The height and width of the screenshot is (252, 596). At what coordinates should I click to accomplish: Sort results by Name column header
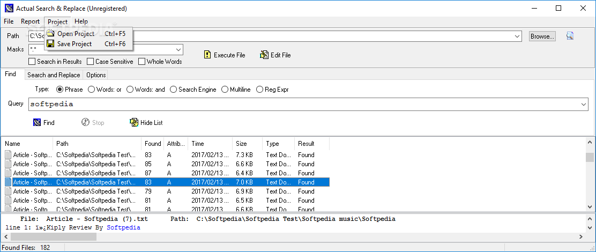coord(27,144)
